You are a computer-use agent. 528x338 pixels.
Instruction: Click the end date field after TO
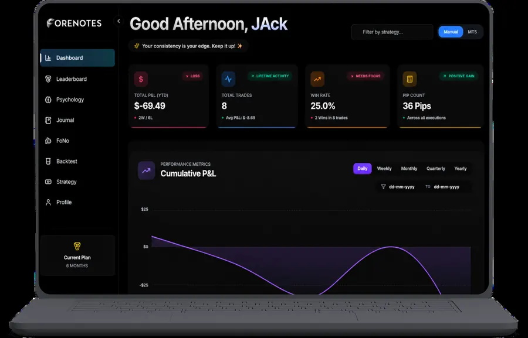tap(446, 187)
